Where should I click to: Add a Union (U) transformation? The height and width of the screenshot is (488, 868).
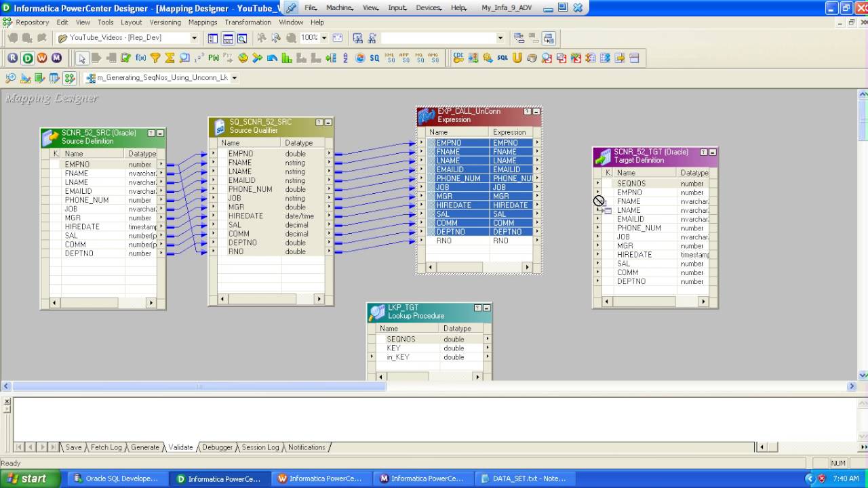pos(517,58)
